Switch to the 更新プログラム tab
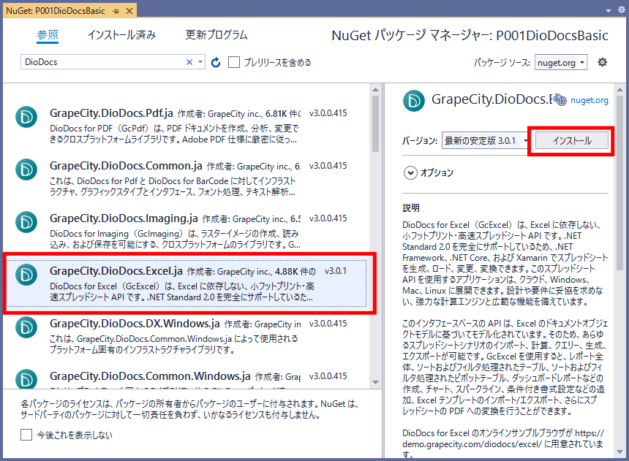Screen dimensions: 629x461 pyautogui.click(x=216, y=35)
